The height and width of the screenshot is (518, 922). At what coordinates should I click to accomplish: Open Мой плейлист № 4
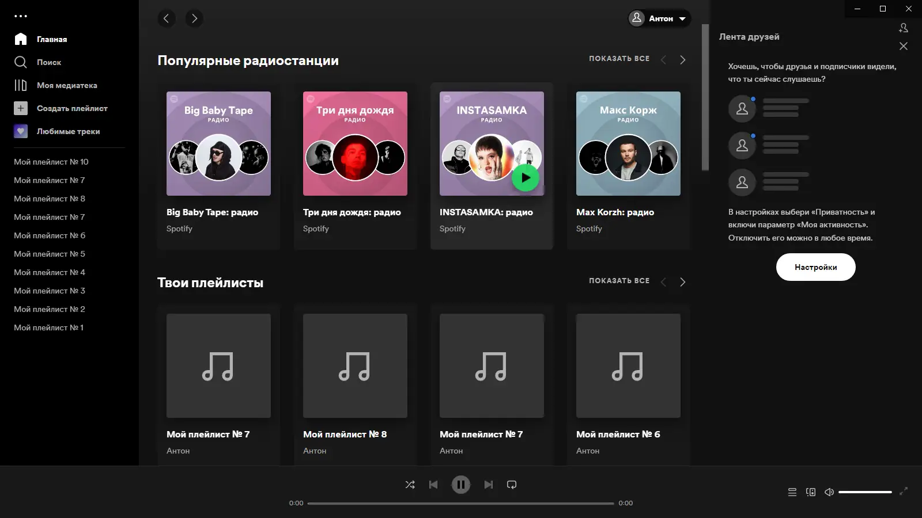(50, 272)
